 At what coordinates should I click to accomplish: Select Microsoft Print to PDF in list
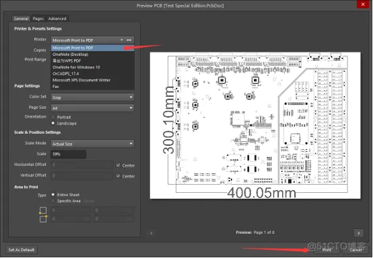[92, 48]
